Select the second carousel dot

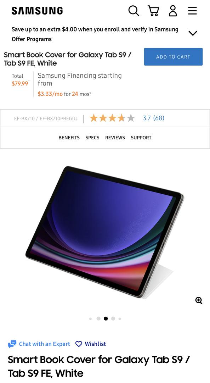[98, 318]
